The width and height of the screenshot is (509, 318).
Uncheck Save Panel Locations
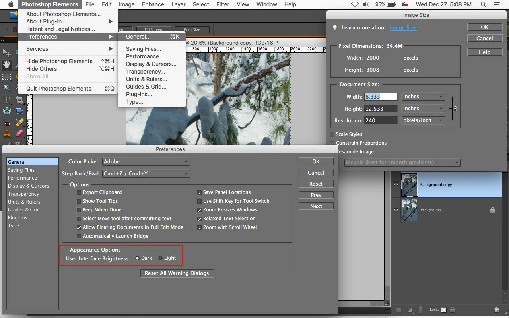pos(200,192)
